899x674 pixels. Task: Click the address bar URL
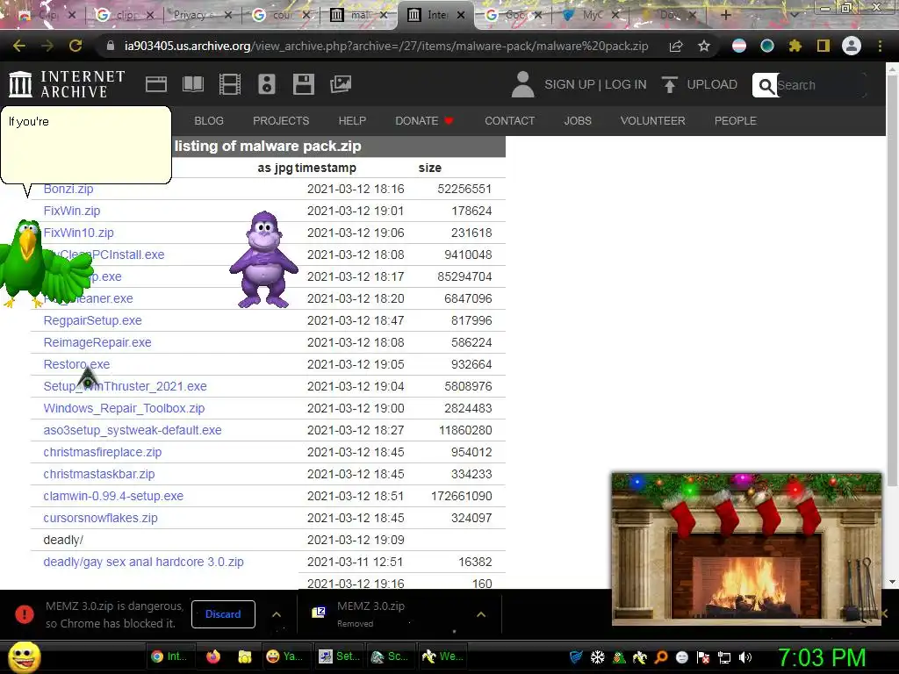point(386,46)
